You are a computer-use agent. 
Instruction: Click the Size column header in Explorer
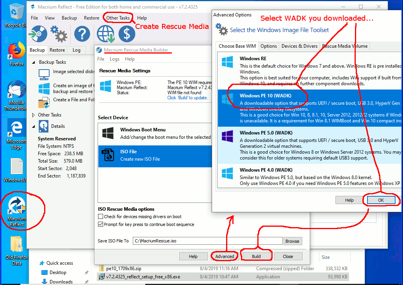point(326,257)
